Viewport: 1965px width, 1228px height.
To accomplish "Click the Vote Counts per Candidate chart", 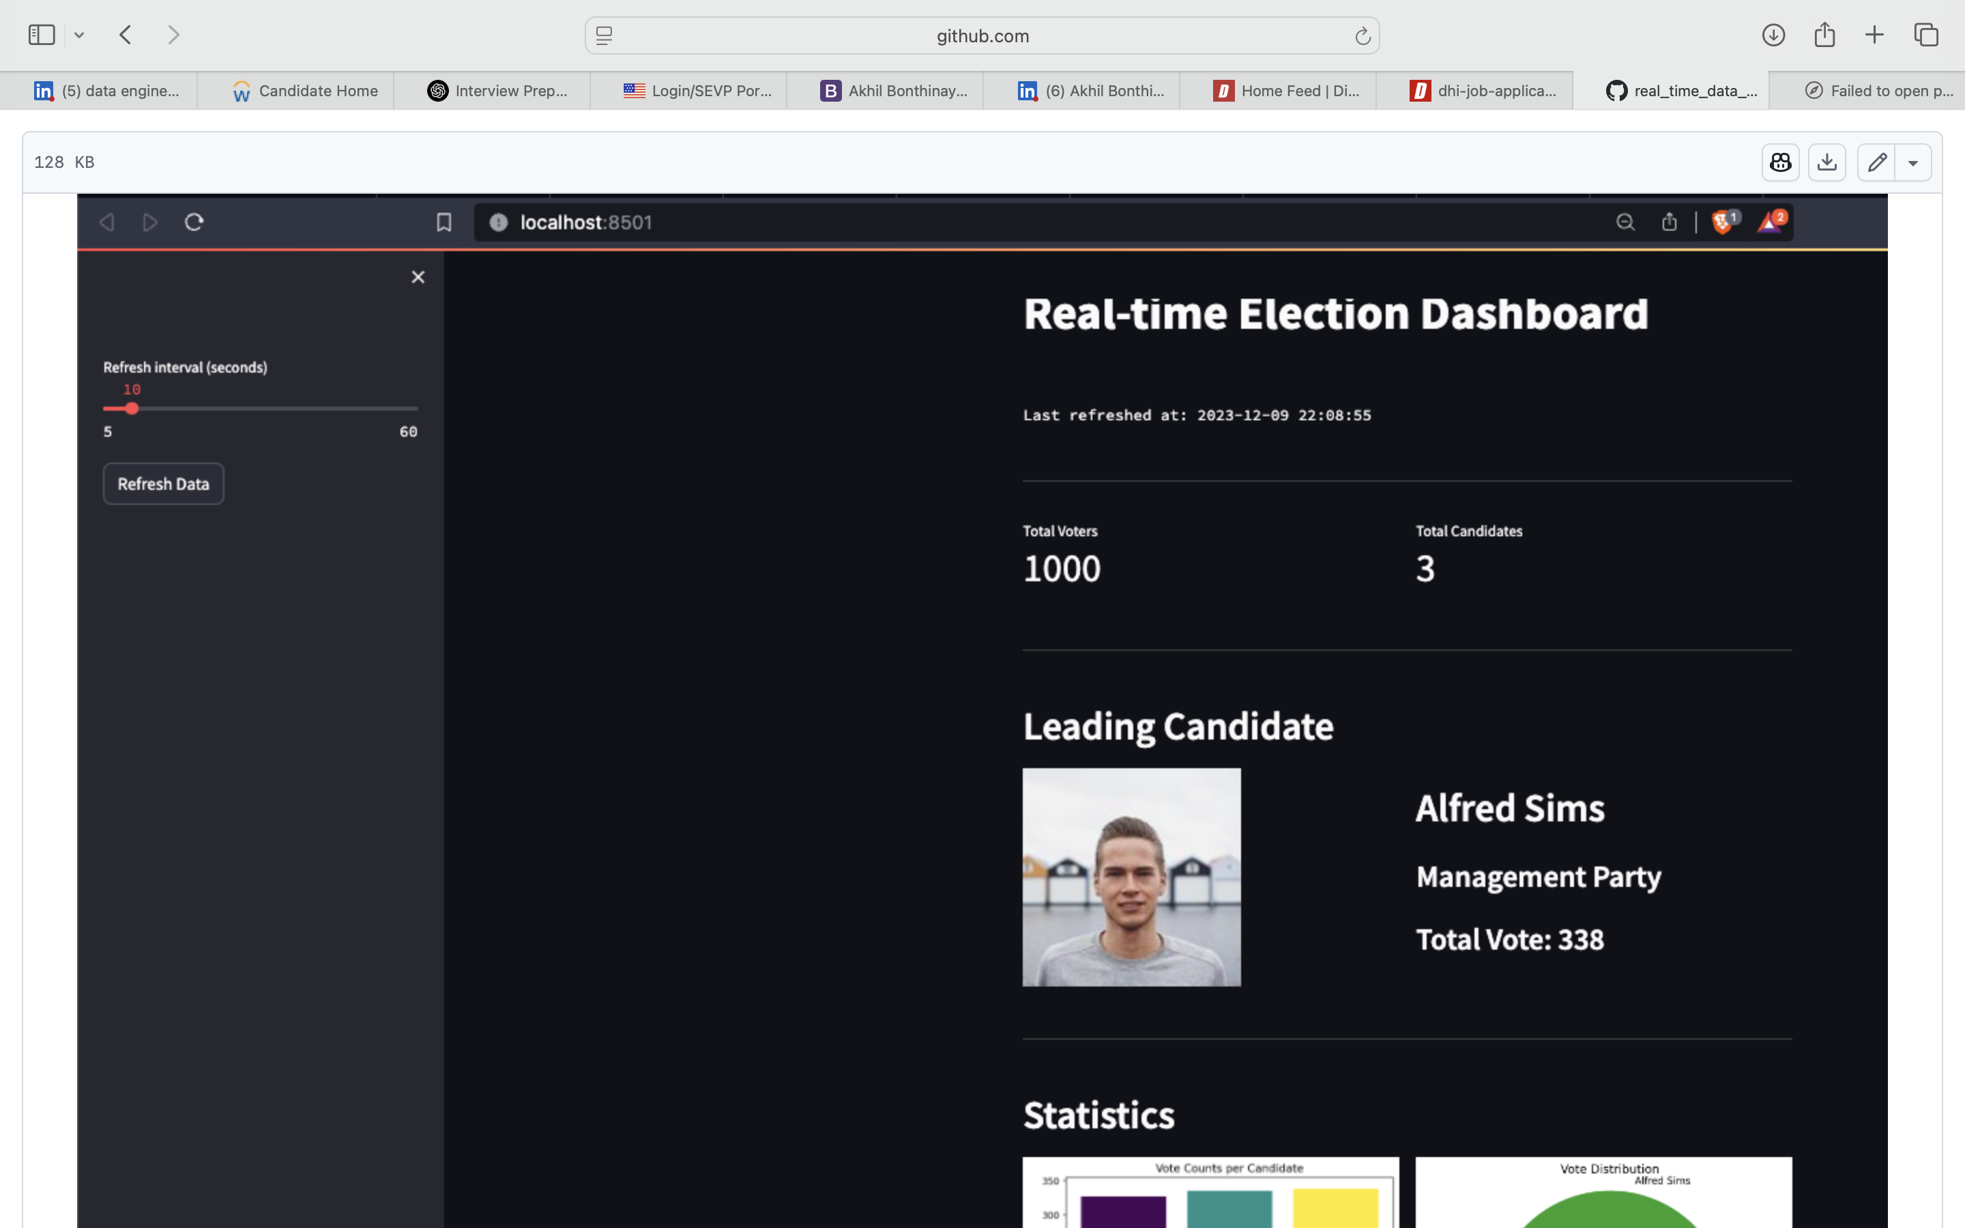I will (x=1210, y=1193).
